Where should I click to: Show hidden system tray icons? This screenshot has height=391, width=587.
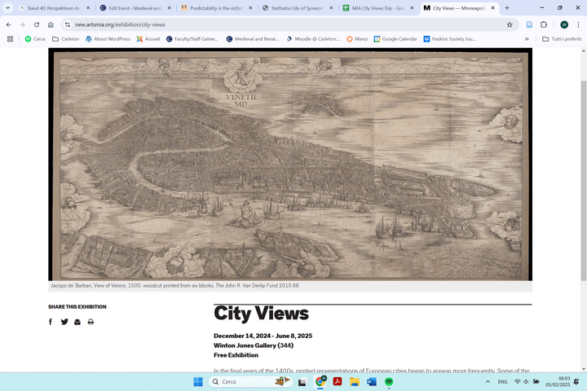488,382
